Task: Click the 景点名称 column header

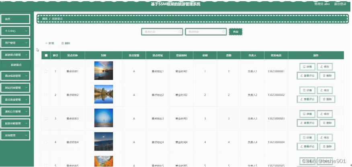Action: [72, 55]
